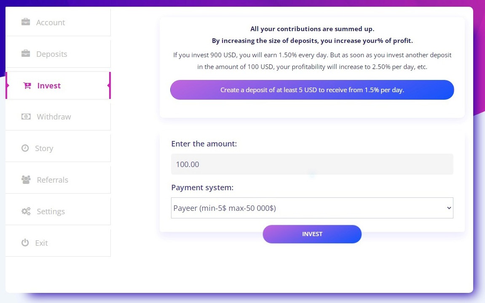Image resolution: width=485 pixels, height=303 pixels.
Task: Go to the Deposits menu label
Action: point(52,54)
